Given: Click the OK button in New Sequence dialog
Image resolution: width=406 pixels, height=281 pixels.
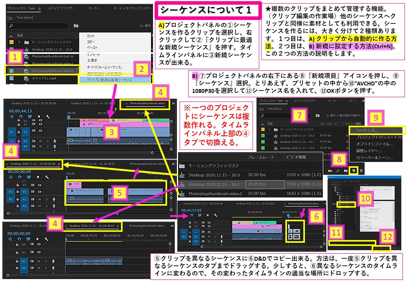Looking at the screenshot, I should (x=381, y=248).
